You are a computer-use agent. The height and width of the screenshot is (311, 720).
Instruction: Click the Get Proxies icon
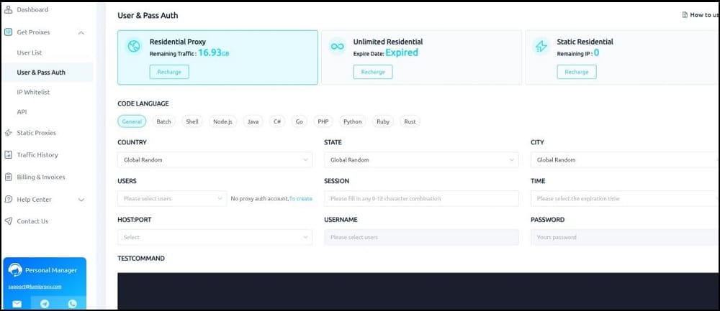8,32
